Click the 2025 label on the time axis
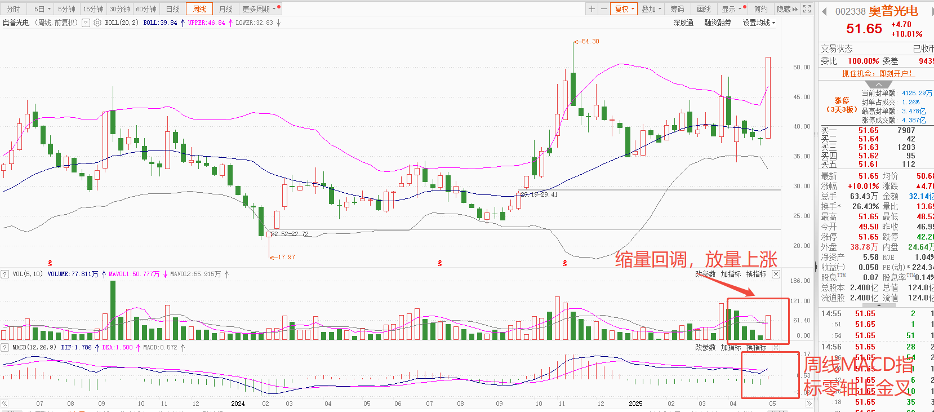Viewport: 934px width, 412px height. 635,404
